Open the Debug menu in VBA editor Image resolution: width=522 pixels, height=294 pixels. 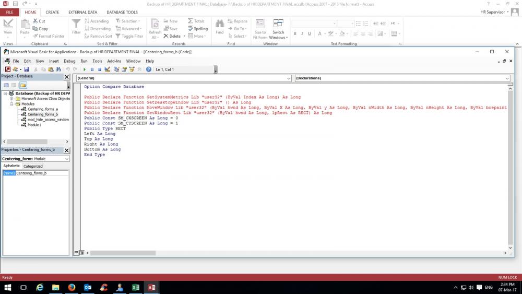tap(69, 61)
